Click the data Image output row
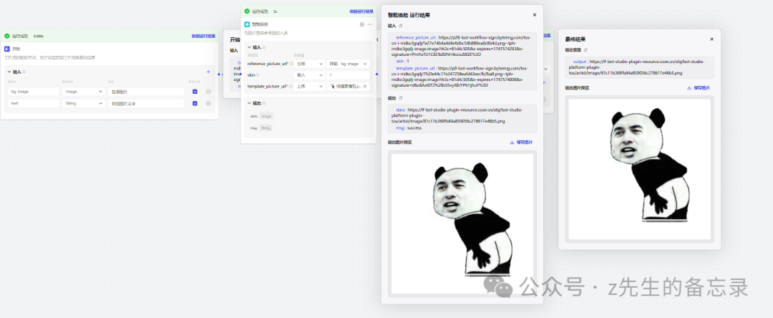 click(262, 116)
